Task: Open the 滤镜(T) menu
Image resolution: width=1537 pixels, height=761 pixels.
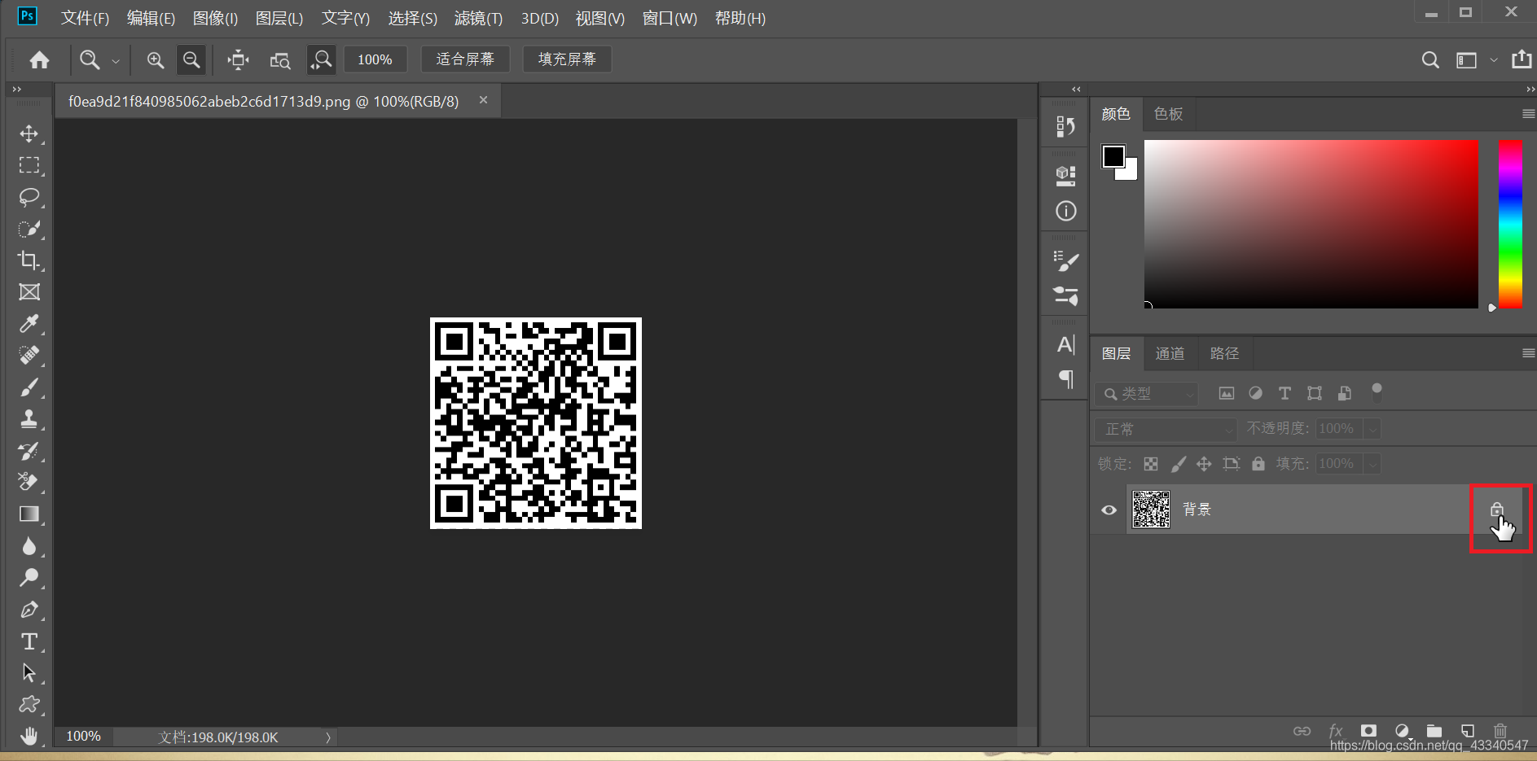Action: click(x=478, y=18)
